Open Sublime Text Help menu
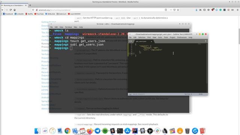The image size is (240, 135). pyautogui.click(x=190, y=37)
